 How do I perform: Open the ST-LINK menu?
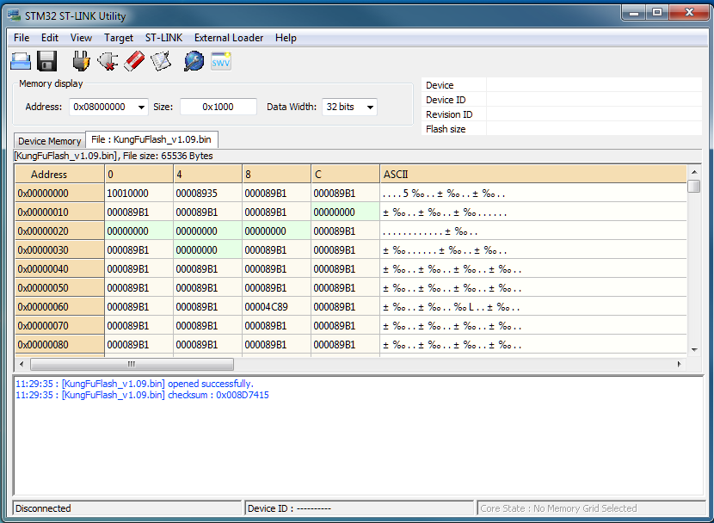pyautogui.click(x=163, y=38)
